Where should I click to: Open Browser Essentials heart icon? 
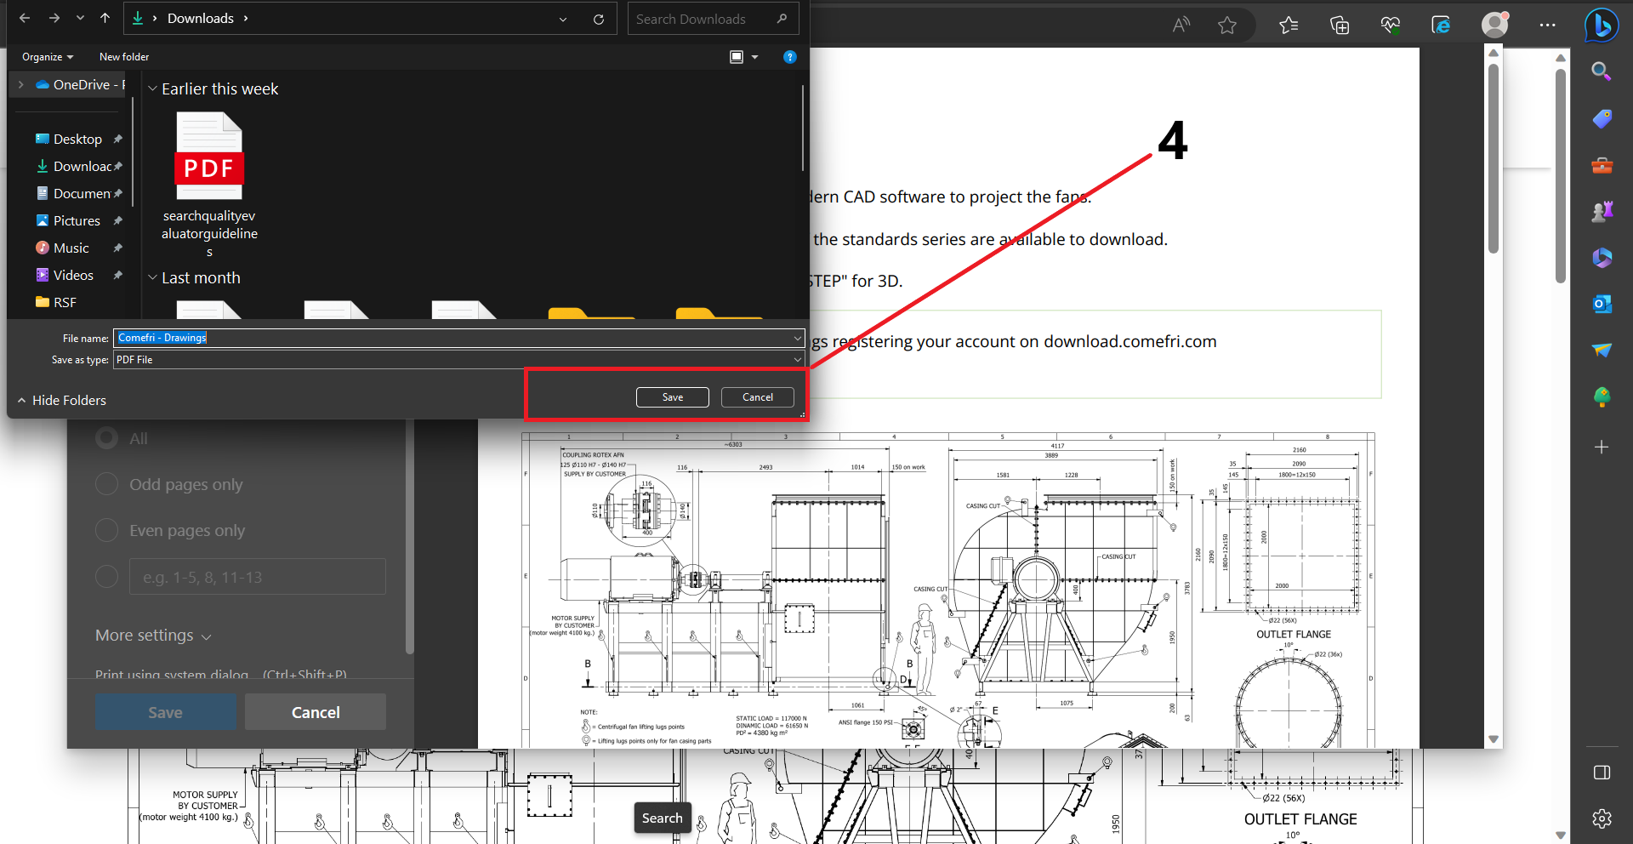tap(1390, 25)
